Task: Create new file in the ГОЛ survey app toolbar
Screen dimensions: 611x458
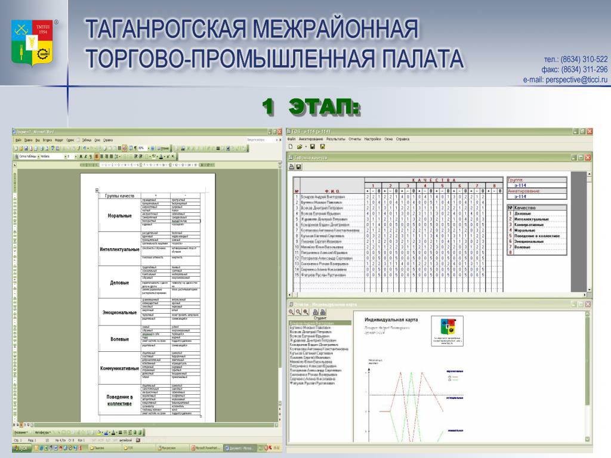Action: point(291,147)
